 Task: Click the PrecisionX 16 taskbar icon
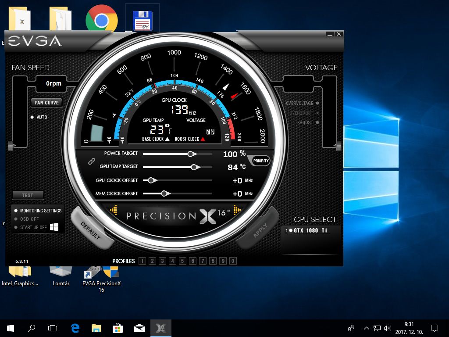pos(161,328)
